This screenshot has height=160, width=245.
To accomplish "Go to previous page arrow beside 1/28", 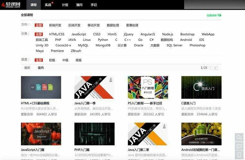I will pos(211,68).
